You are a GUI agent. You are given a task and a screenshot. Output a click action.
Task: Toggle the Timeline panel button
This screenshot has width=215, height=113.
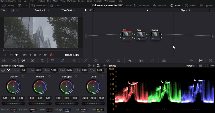tap(160, 6)
